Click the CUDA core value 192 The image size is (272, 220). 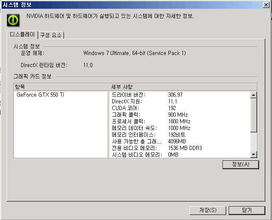point(172,108)
